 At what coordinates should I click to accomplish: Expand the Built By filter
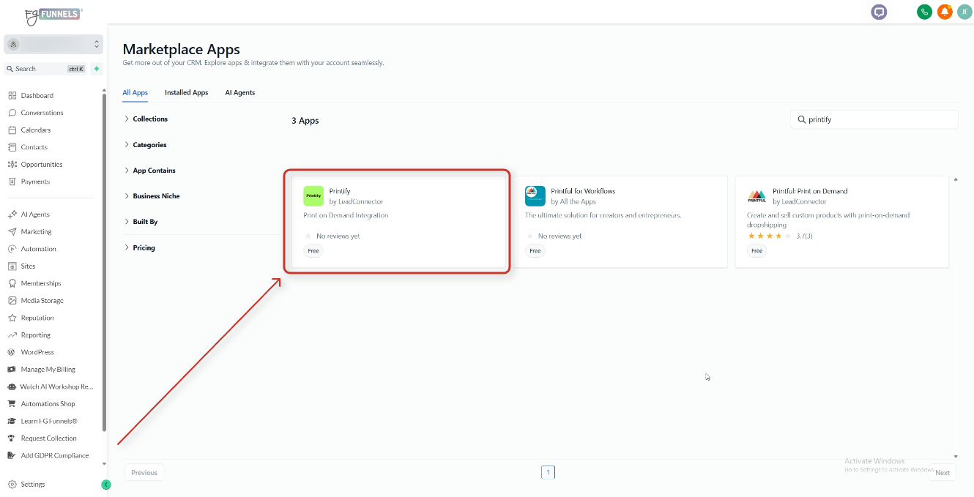141,222
